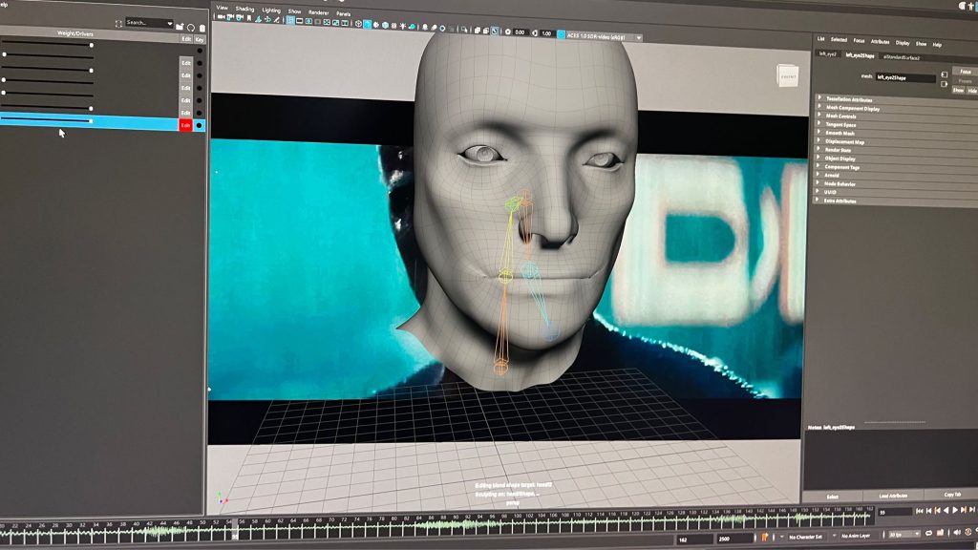
Task: Click the exposure value field showing 0.00
Action: pyautogui.click(x=521, y=32)
